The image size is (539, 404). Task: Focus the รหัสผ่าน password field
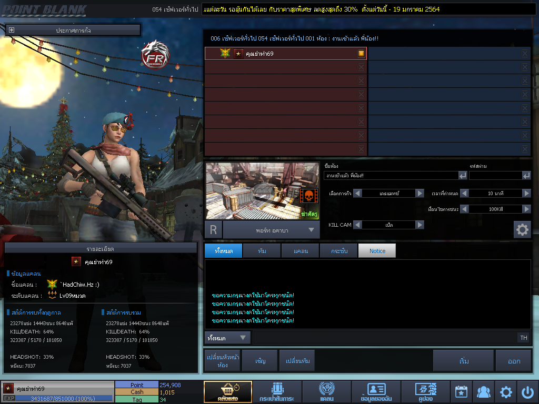pyautogui.click(x=495, y=176)
